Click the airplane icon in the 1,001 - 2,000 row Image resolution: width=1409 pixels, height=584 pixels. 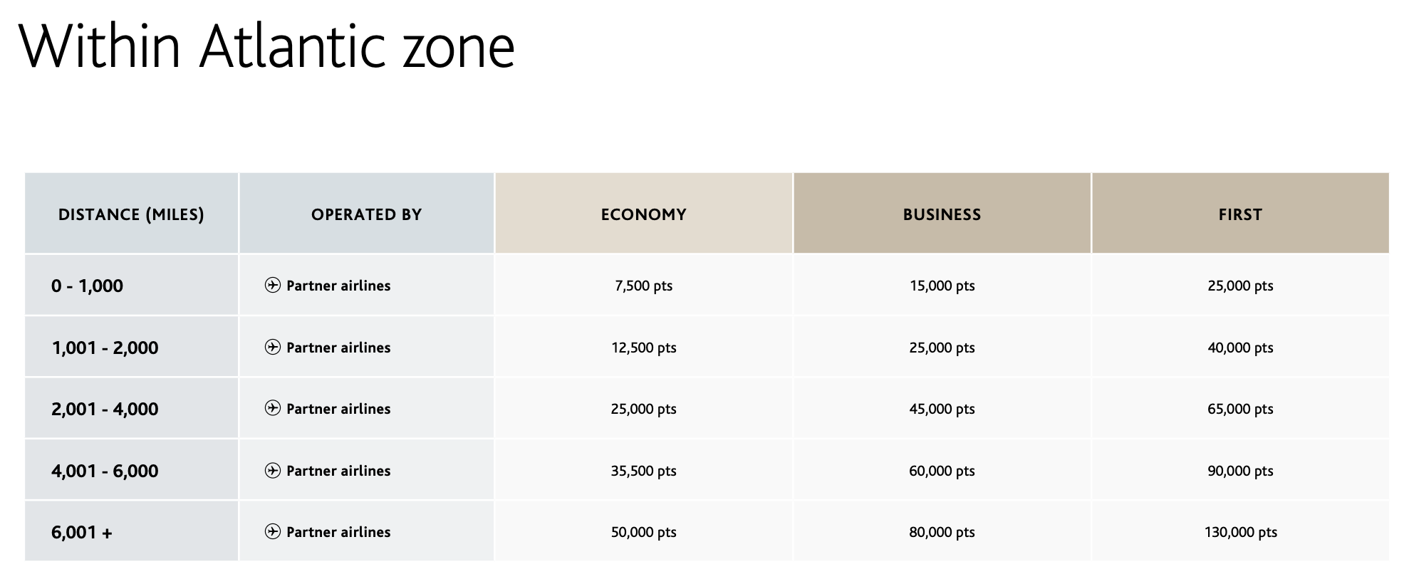pyautogui.click(x=272, y=347)
